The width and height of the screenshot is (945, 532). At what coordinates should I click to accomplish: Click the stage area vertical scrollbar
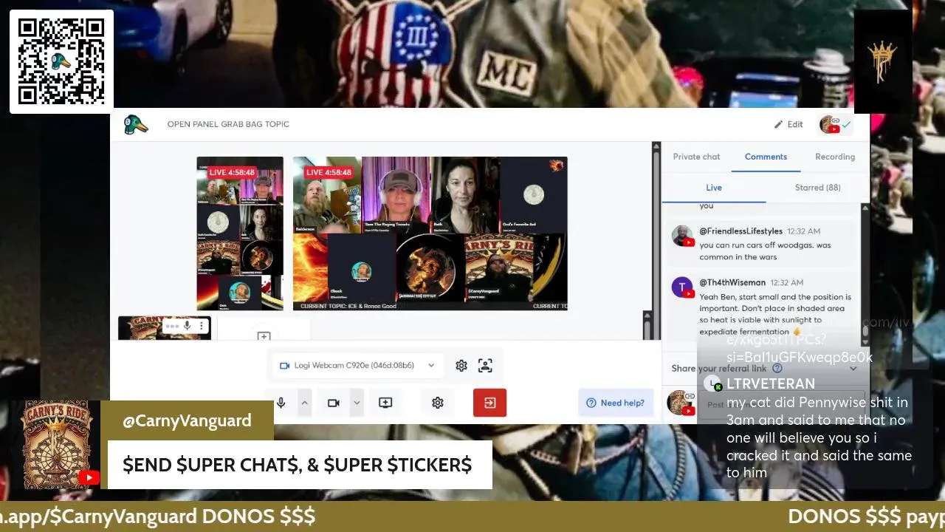coord(656,240)
